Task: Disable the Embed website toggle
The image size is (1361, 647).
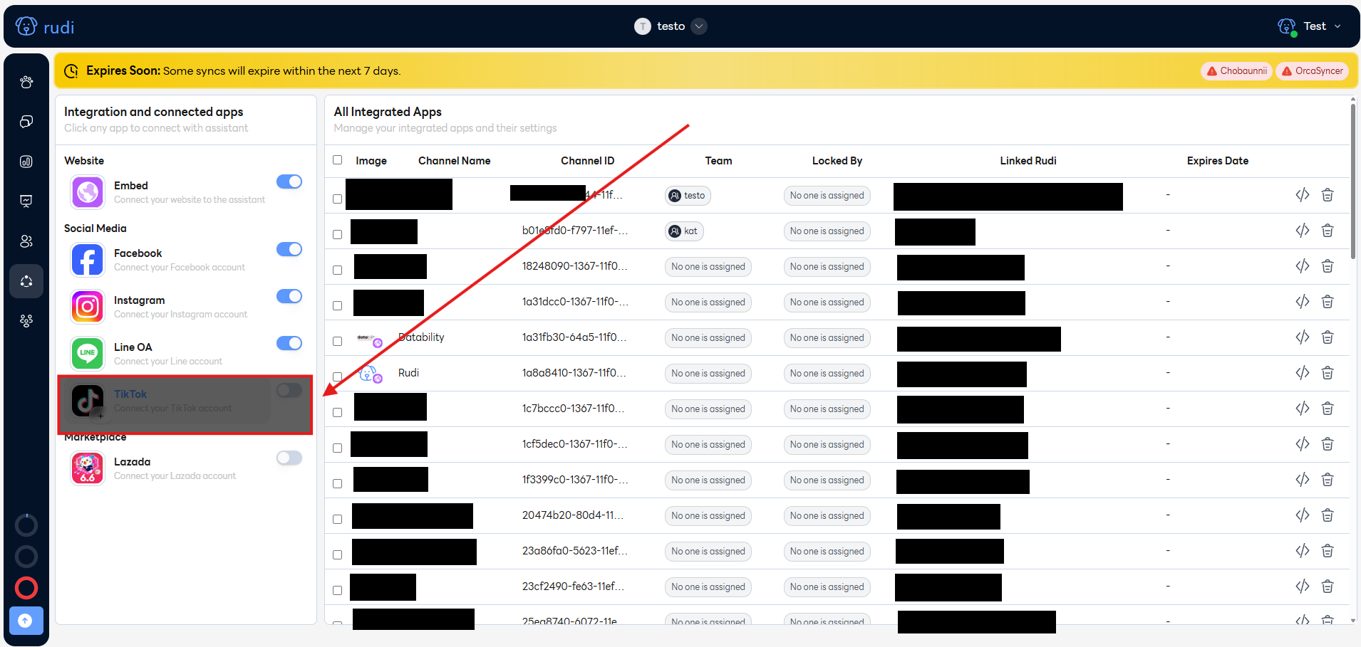Action: 289,182
